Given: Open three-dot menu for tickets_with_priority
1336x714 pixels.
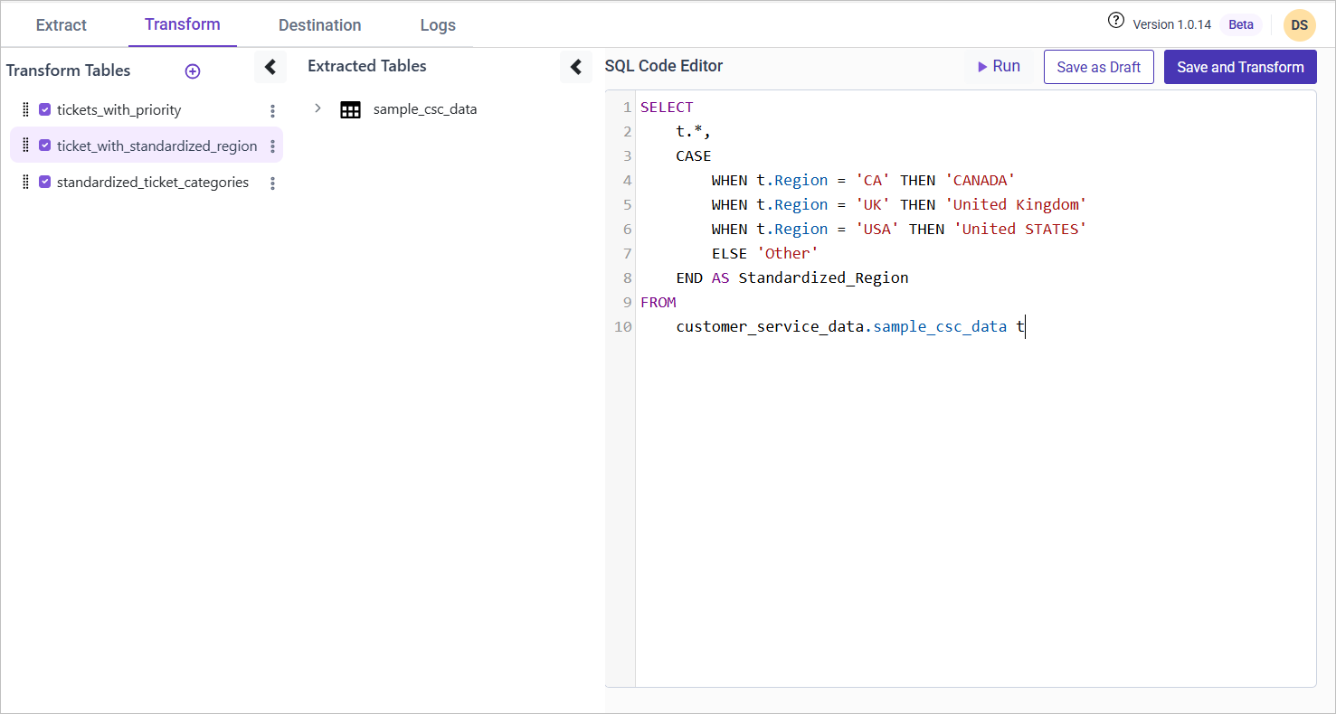Looking at the screenshot, I should 272,110.
